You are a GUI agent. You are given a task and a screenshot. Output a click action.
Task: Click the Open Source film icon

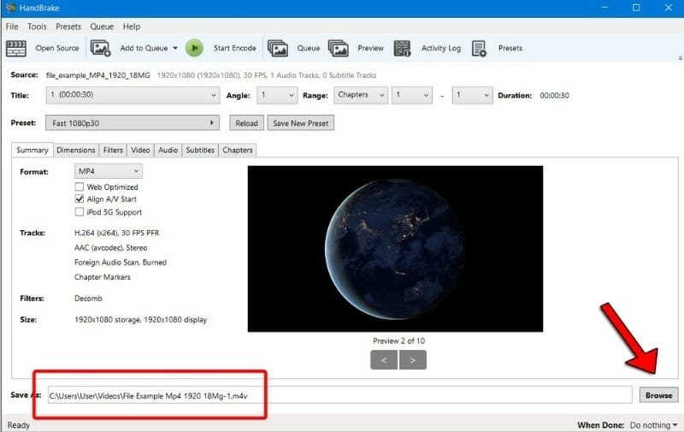tap(16, 48)
